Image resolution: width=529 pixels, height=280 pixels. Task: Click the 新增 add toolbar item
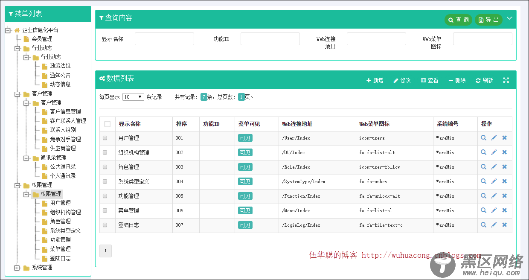(x=375, y=80)
